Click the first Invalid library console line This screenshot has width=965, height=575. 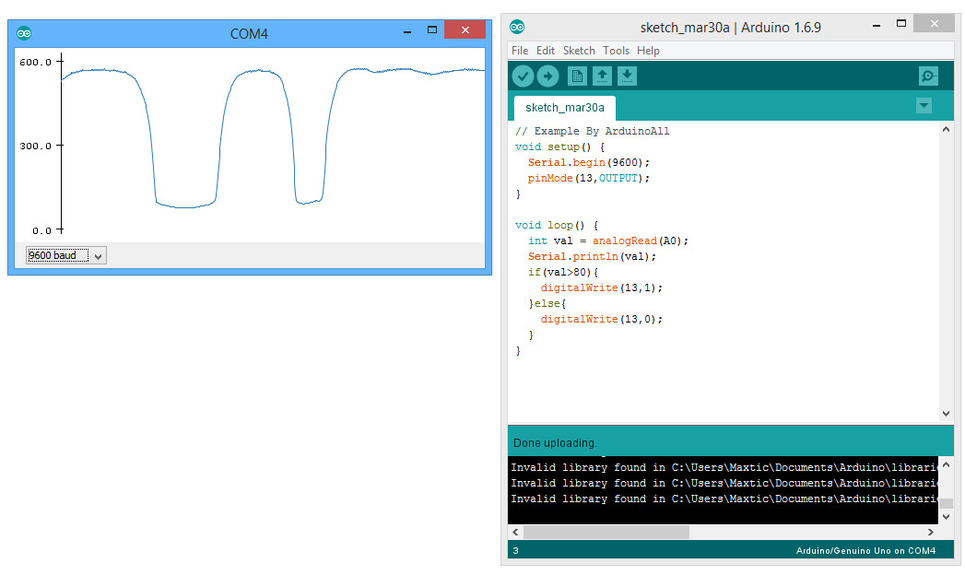tap(724, 467)
